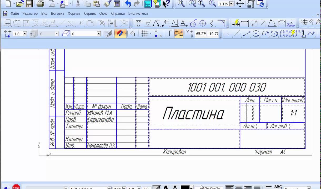Image resolution: width=321 pixels, height=189 pixels.
Task: Click the Понетаева Н.Х. approver cell
Action: pos(102,145)
